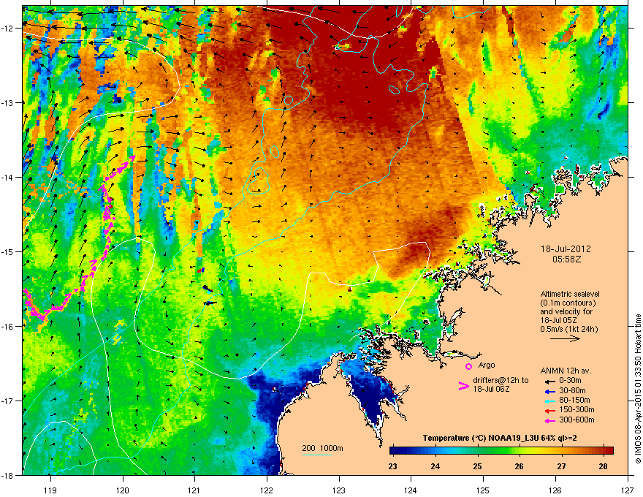Click the latitude axis label -14
Image resolution: width=643 pixels, height=497 pixels.
[x=7, y=177]
